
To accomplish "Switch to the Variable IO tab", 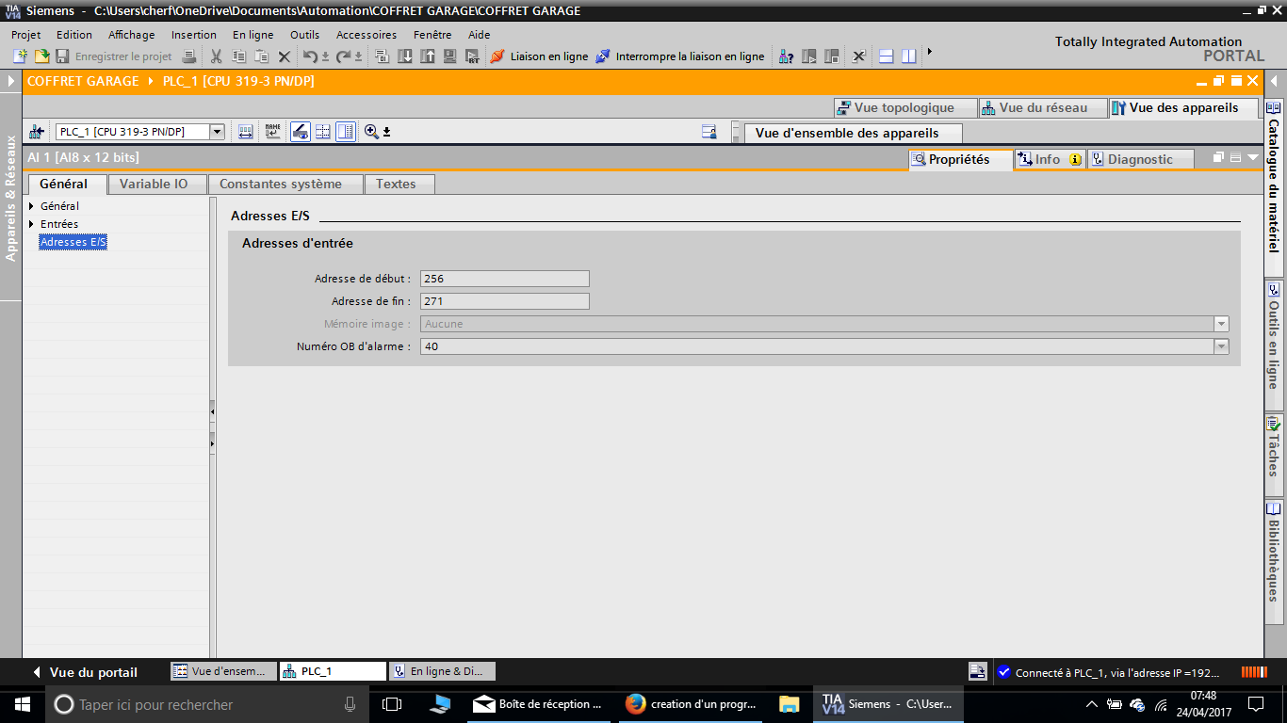I will pyautogui.click(x=154, y=184).
